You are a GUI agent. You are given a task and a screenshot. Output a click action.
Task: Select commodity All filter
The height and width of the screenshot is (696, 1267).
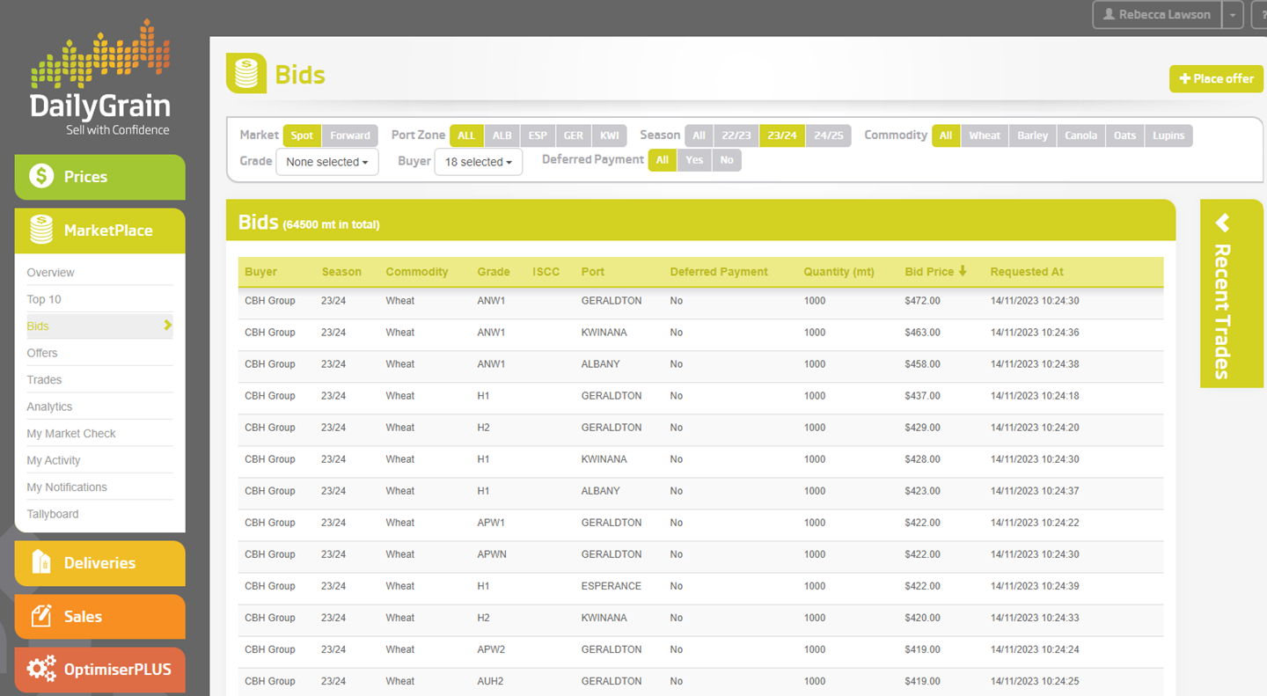click(x=946, y=136)
